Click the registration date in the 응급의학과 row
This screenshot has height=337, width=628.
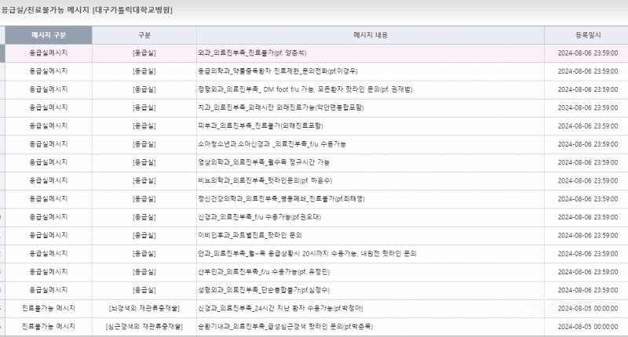click(x=587, y=71)
